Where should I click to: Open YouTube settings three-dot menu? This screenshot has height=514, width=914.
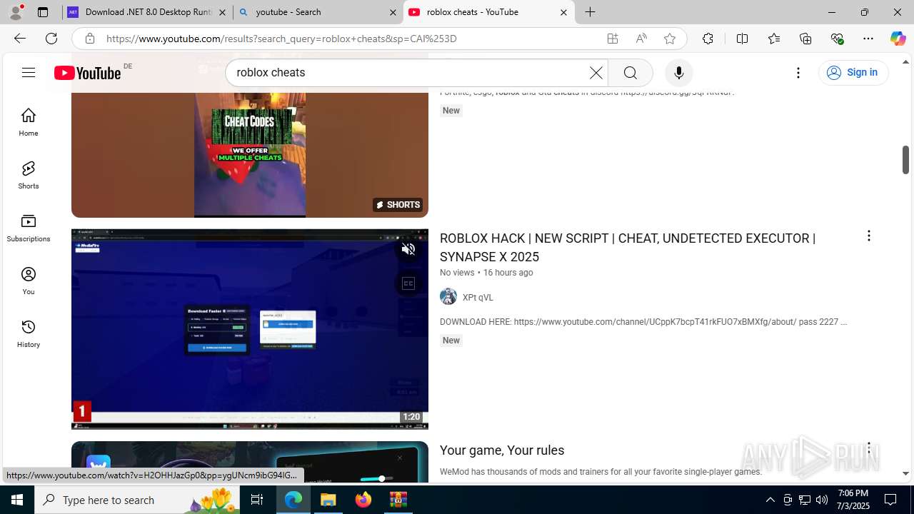(x=798, y=73)
